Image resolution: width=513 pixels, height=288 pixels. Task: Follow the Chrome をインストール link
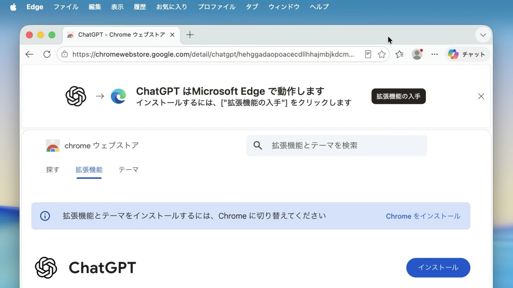423,216
